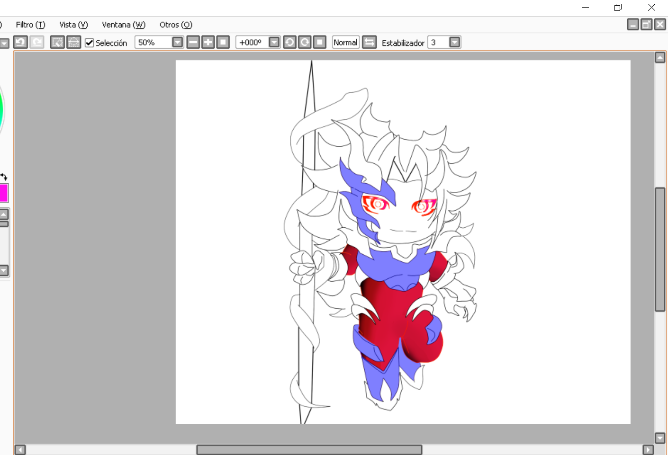Click the undo arrow icon in toolbar
The width and height of the screenshot is (668, 455).
click(20, 42)
